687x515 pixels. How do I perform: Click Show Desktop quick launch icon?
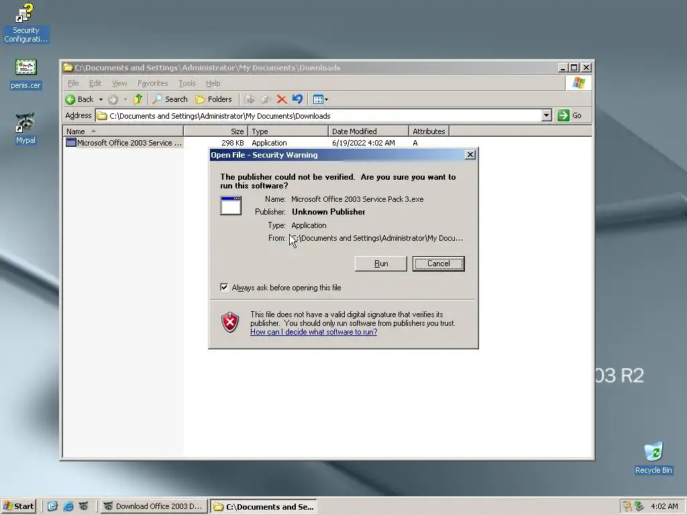click(52, 506)
